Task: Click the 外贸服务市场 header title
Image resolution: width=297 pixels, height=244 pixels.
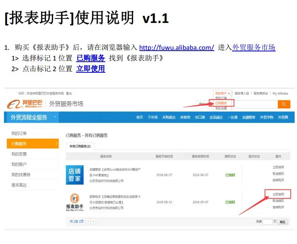Action: click(x=66, y=104)
